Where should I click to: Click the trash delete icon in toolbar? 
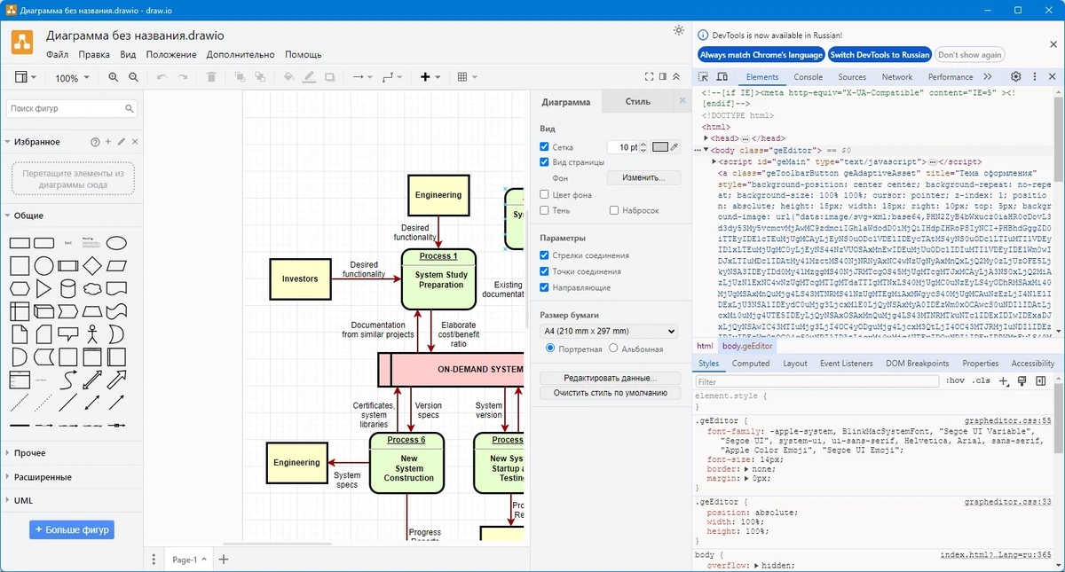[211, 77]
